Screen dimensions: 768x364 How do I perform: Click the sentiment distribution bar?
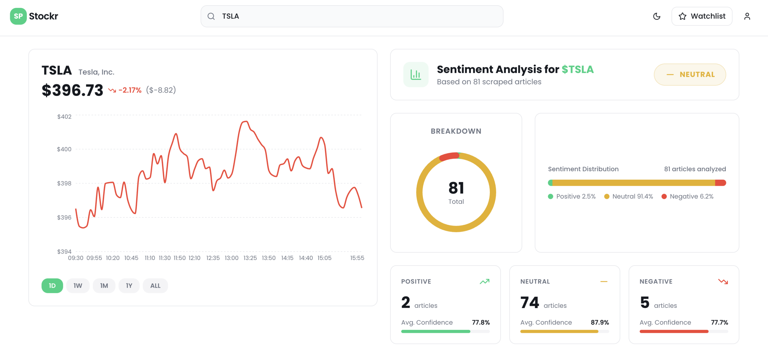637,183
